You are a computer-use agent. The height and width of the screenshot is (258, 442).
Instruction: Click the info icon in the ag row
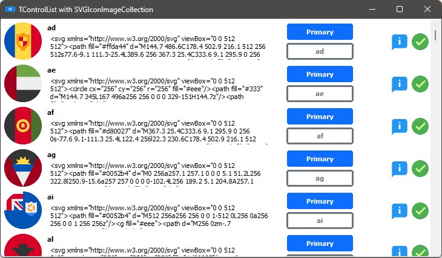coord(399,169)
